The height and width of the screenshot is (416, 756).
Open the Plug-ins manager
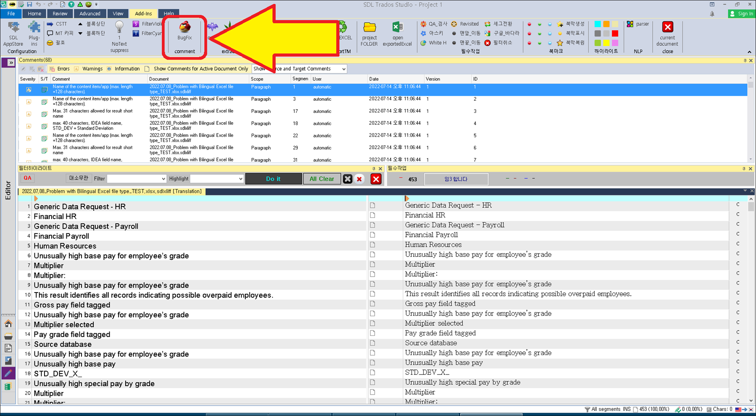[x=34, y=34]
